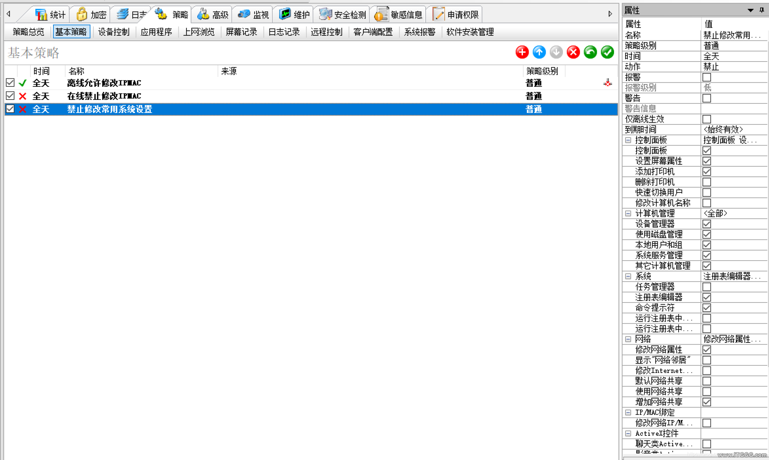Click the small red icon in the 离线允许修改IPMAC row
The height and width of the screenshot is (460, 769).
click(x=608, y=83)
